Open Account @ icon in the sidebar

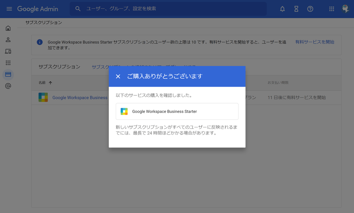8,86
